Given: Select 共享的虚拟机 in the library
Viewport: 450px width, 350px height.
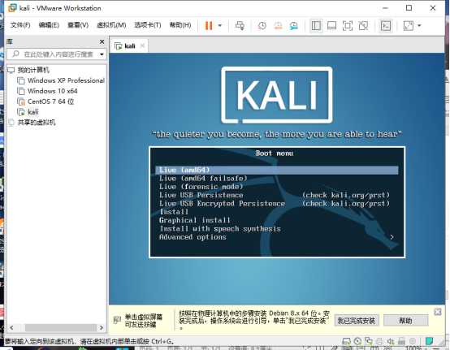Looking at the screenshot, I should (37, 123).
